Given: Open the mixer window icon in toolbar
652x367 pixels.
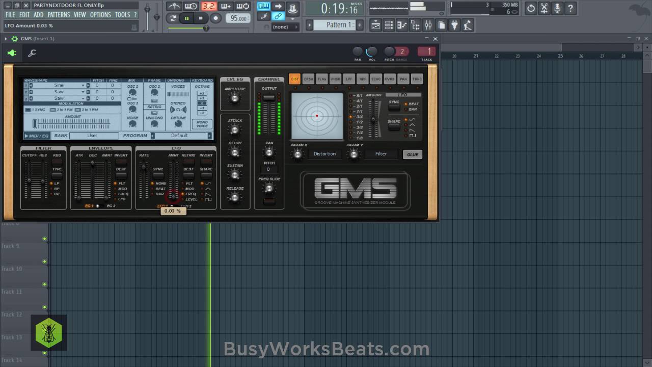Looking at the screenshot, I should pyautogui.click(x=428, y=25).
